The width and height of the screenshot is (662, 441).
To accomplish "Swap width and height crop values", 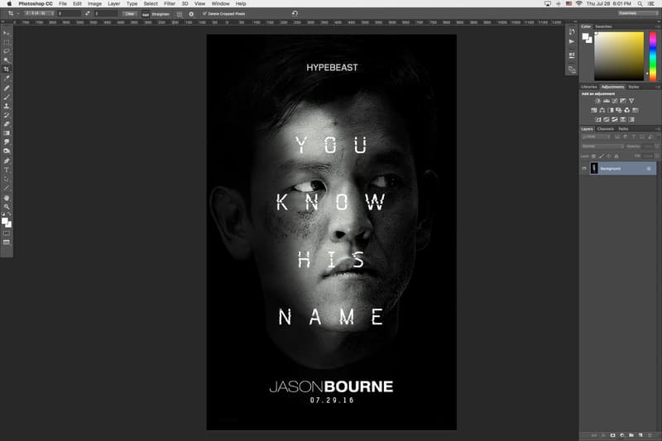I will [88, 13].
